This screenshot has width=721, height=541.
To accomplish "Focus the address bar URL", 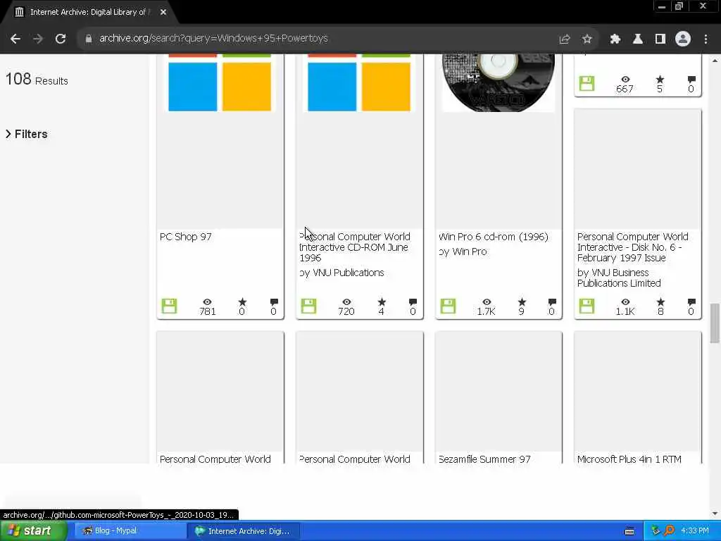I will (x=213, y=38).
